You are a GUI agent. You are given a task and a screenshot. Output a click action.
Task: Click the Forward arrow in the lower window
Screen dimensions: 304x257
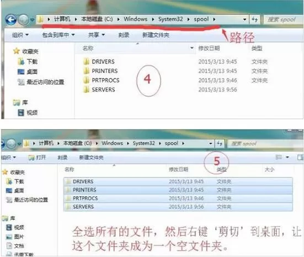(x=11, y=144)
